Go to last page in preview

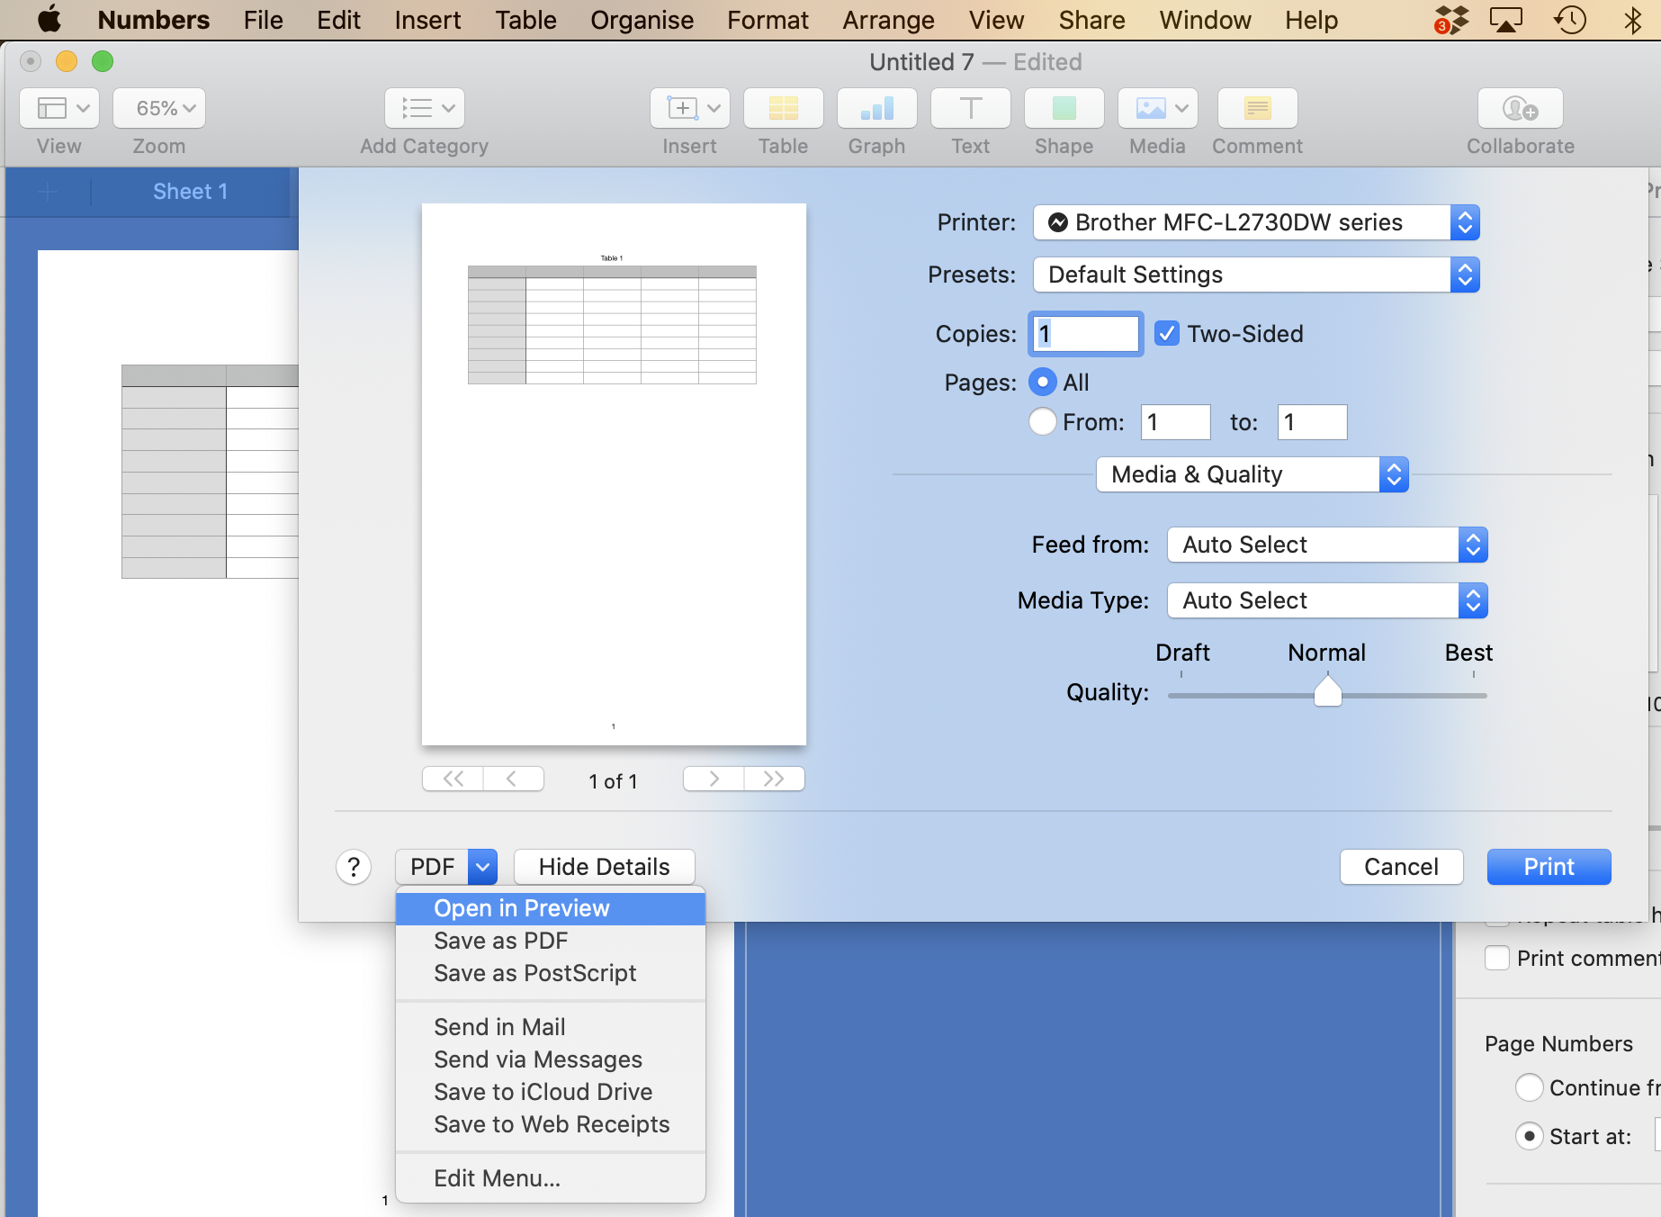[774, 779]
